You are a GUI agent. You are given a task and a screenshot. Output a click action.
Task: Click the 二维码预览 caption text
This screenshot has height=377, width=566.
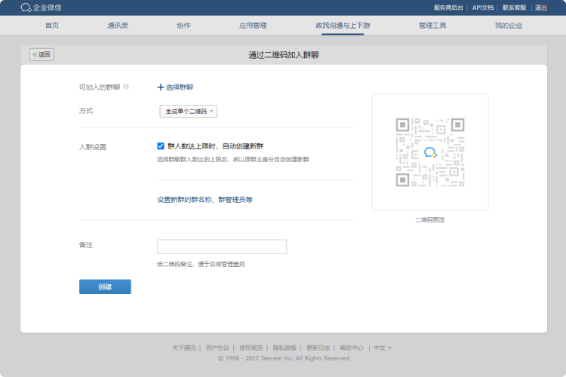[430, 219]
